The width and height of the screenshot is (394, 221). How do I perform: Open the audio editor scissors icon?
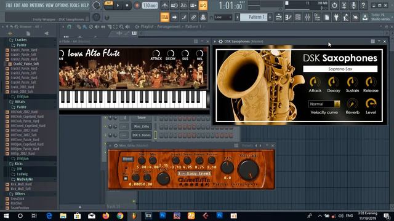pyautogui.click(x=344, y=6)
